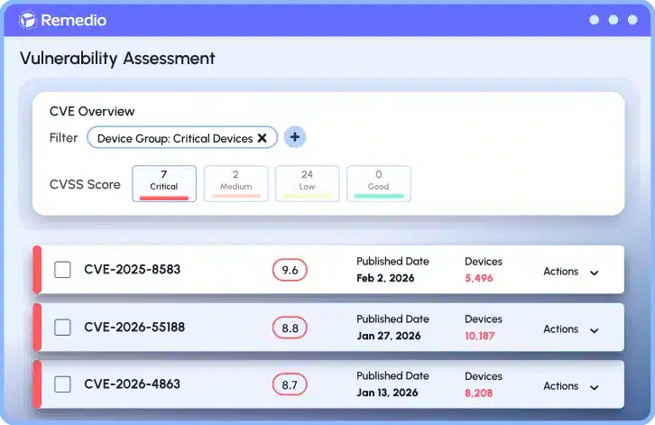Viewport: 655px width, 425px height.
Task: Add a new filter with plus icon
Action: click(295, 137)
